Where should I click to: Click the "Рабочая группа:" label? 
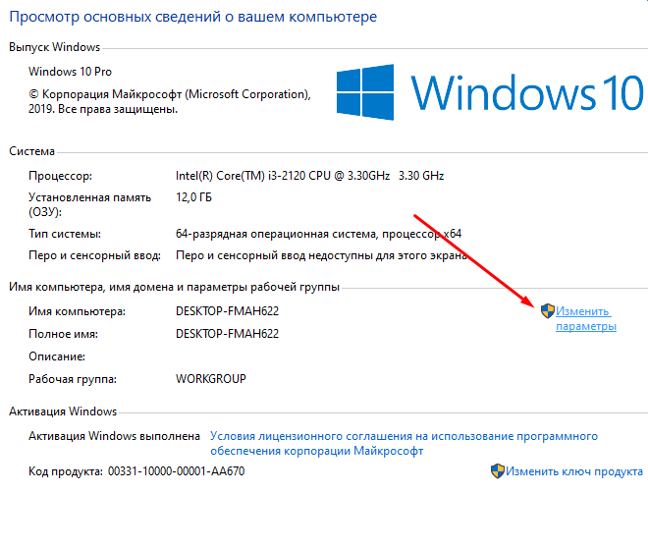(73, 378)
